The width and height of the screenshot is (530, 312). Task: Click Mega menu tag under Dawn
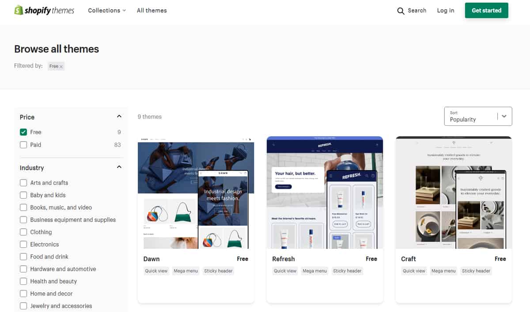185,271
